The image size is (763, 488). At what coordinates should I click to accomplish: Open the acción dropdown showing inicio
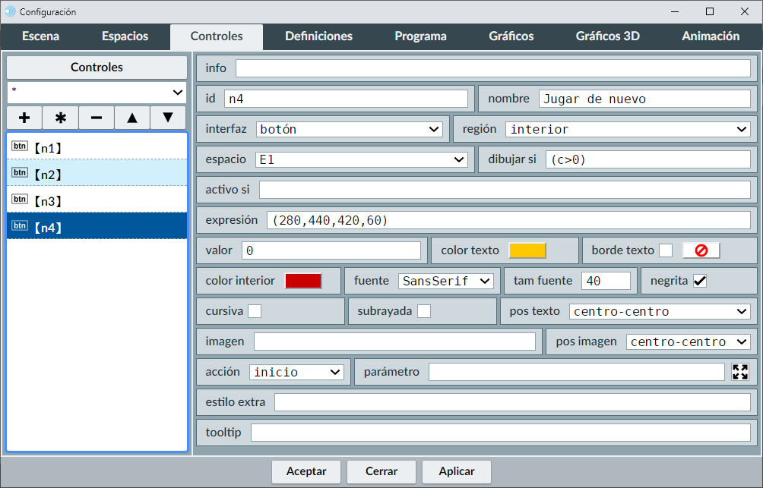(x=296, y=372)
